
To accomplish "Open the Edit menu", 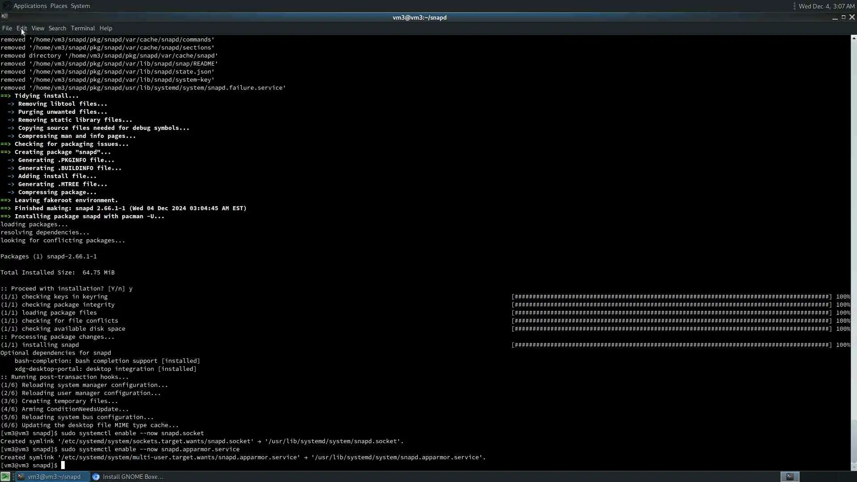I will click(x=21, y=28).
